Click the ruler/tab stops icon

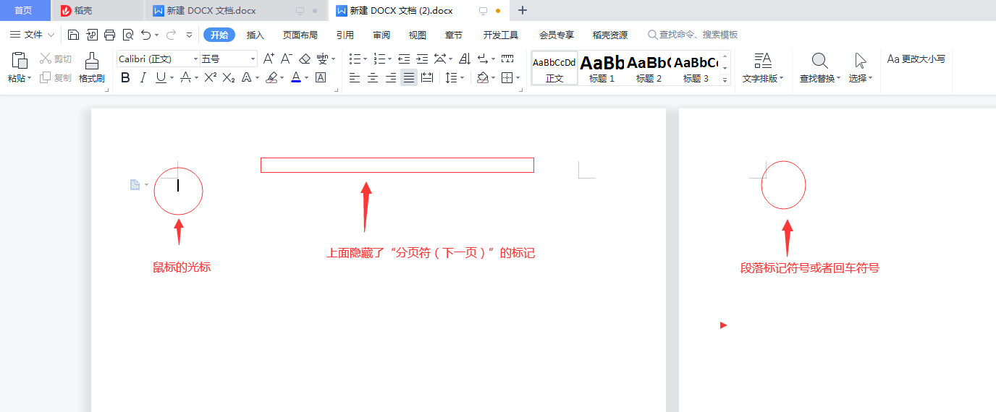pos(507,59)
